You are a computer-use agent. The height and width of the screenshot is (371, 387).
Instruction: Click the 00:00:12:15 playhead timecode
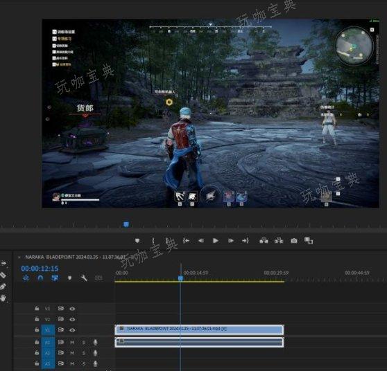click(x=40, y=269)
